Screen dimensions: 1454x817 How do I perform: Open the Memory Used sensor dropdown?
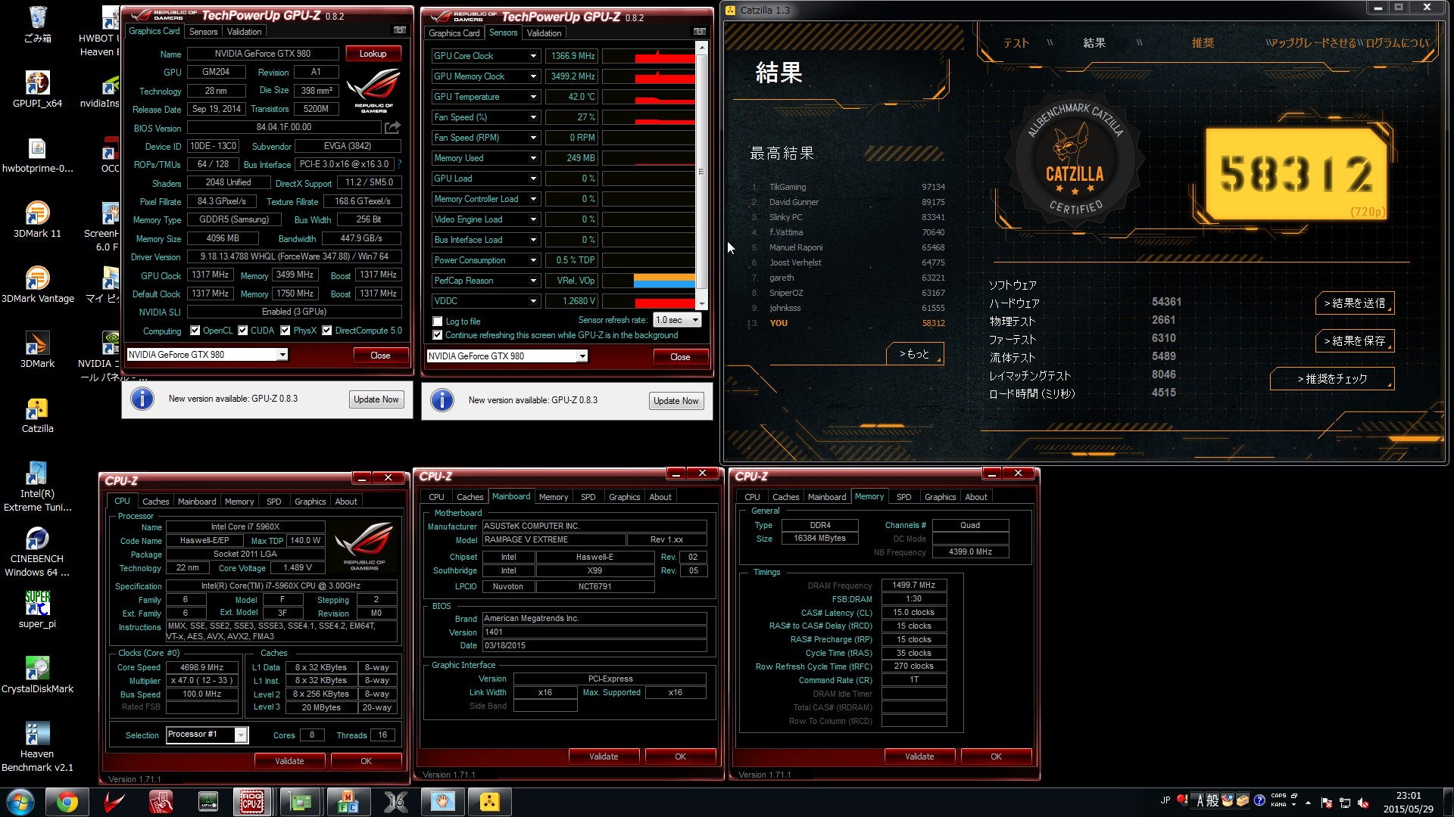[x=533, y=158]
